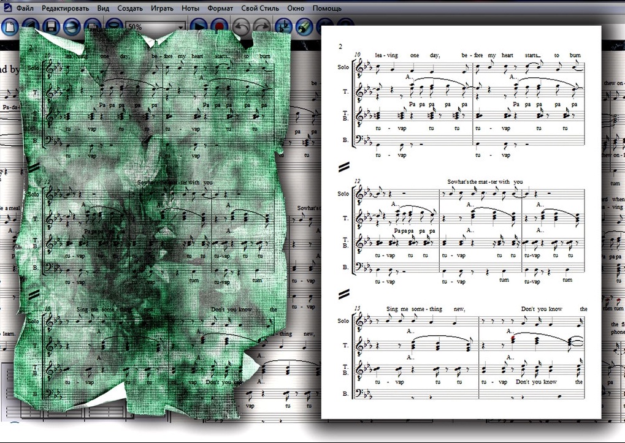Image resolution: width=625 pixels, height=443 pixels.
Task: Click the New score toolbar icon
Action: [10, 26]
